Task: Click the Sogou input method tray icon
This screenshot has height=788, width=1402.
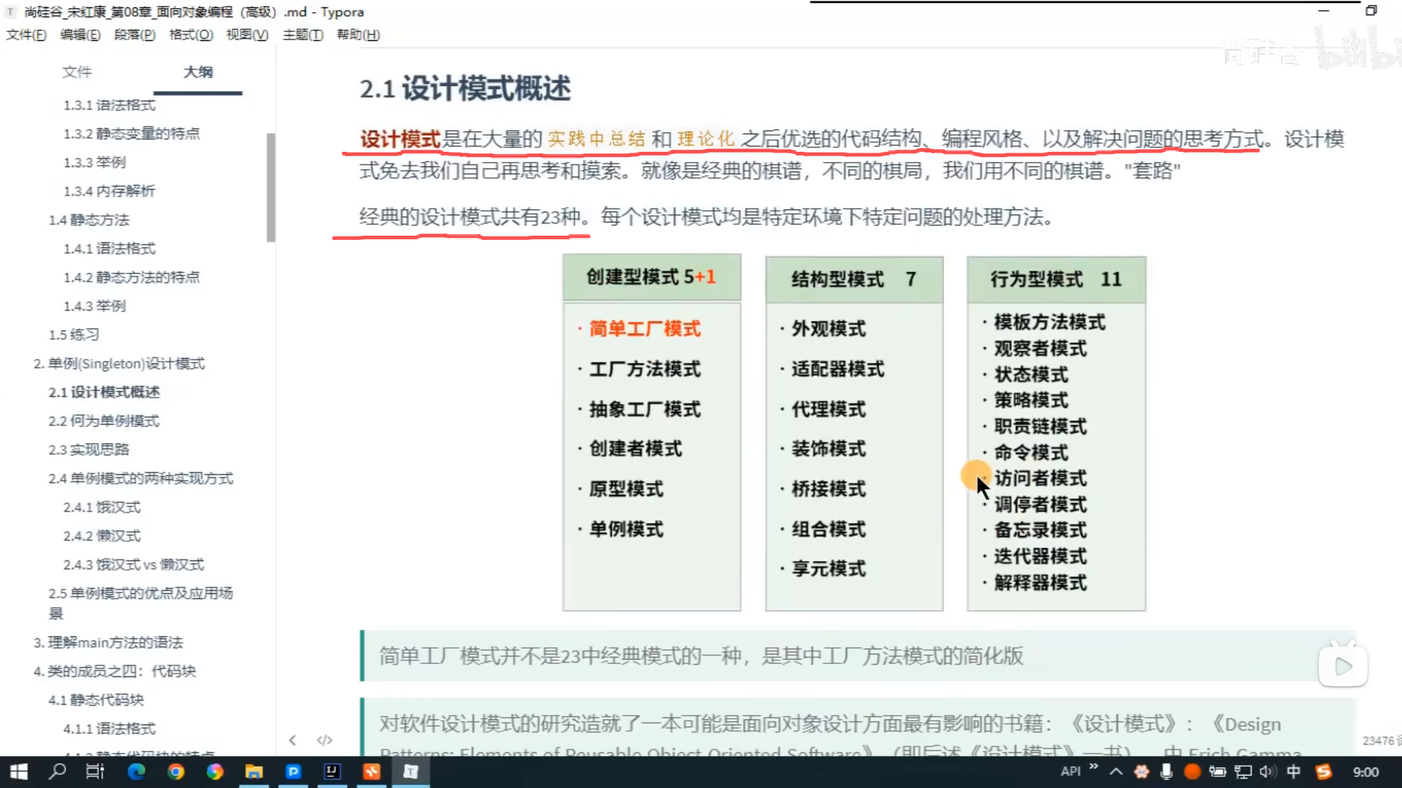Action: 1323,771
